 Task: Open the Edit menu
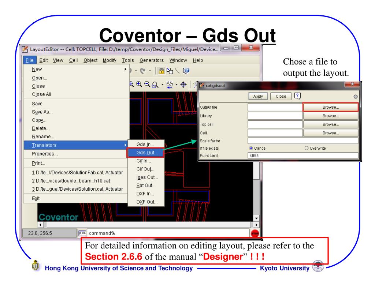click(44, 60)
